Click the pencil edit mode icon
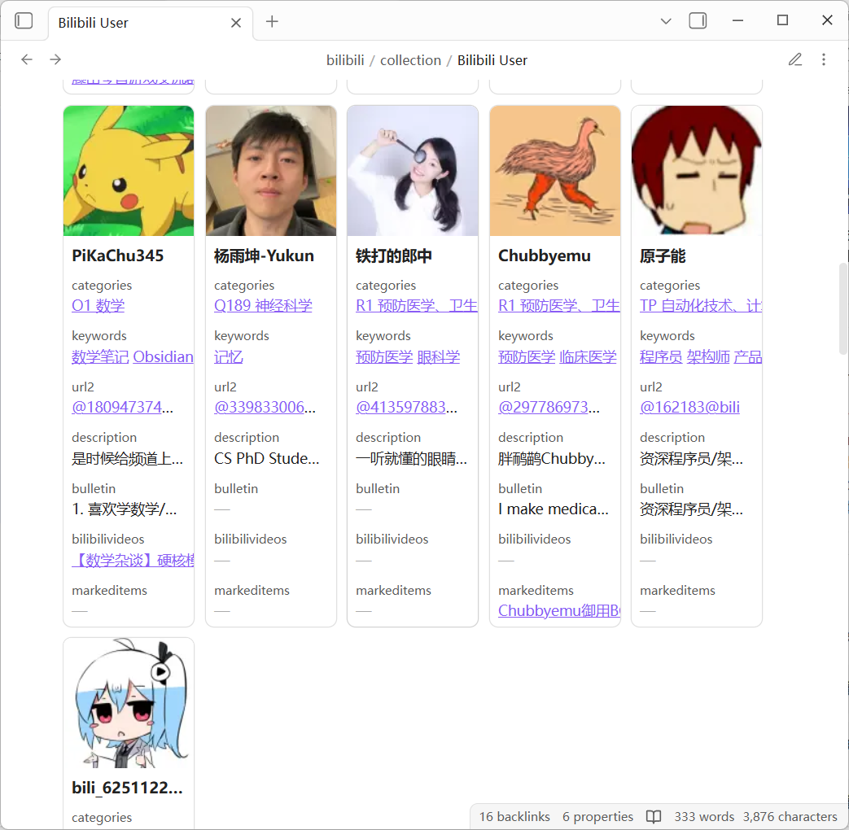849x830 pixels. [x=795, y=59]
